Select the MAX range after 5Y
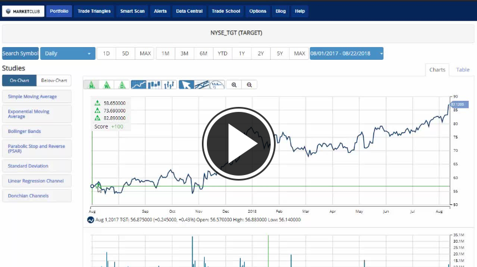The image size is (477, 267). click(300, 54)
